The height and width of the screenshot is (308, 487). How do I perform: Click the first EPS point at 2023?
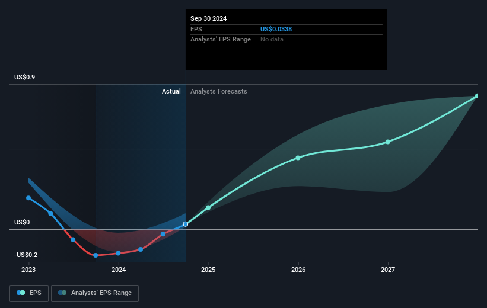[28, 198]
